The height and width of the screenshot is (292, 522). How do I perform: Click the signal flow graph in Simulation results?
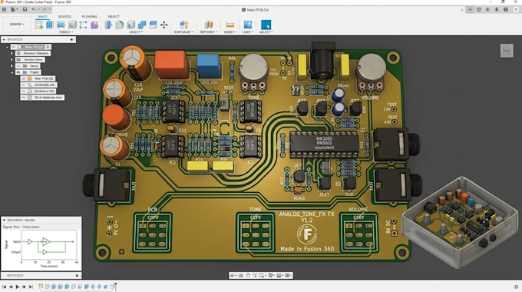click(48, 246)
